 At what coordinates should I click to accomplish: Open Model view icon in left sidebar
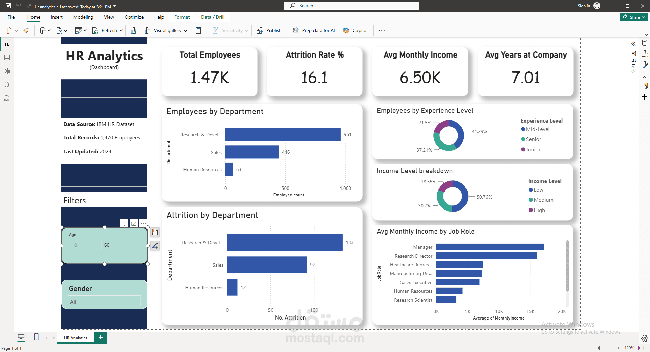tap(7, 71)
